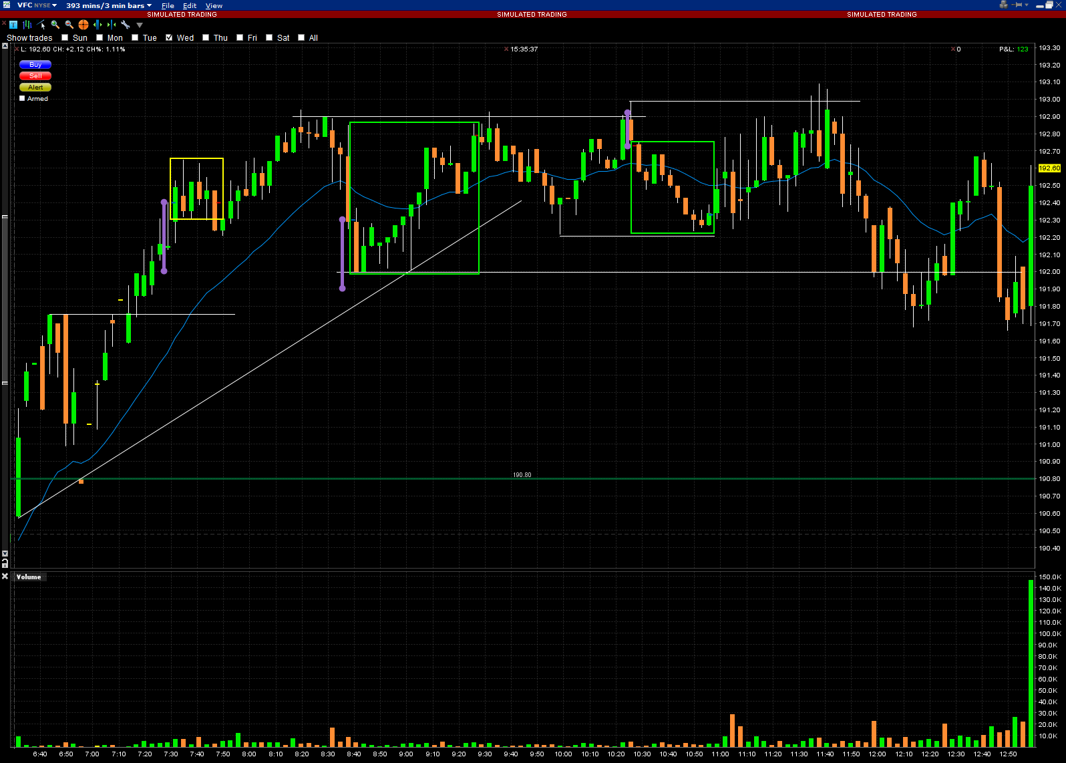1066x763 pixels.
Task: Uncheck the Wed show trades checkbox
Action: point(169,37)
